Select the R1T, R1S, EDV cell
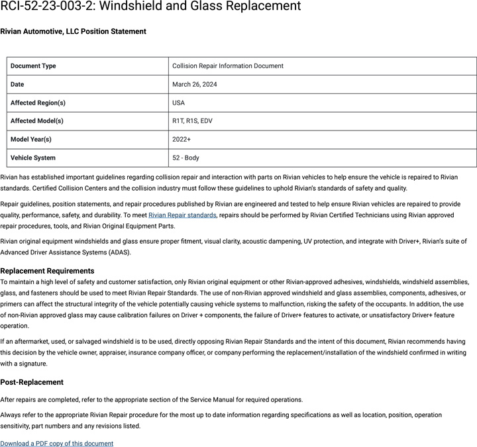This screenshot has height=447, width=477. click(192, 121)
